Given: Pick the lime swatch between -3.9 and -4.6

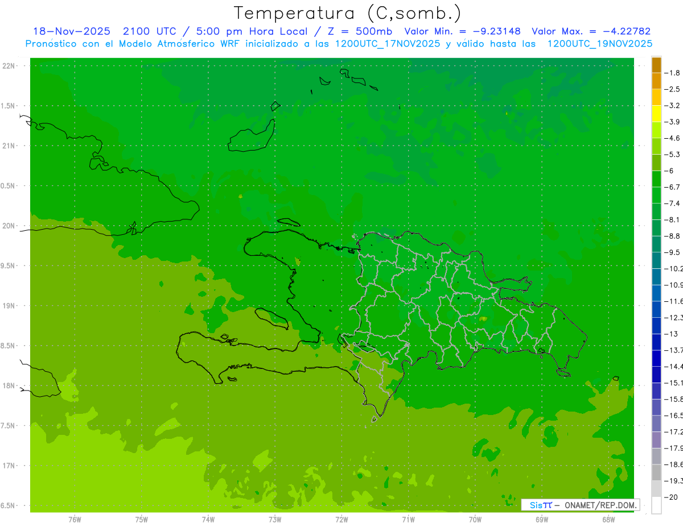Looking at the screenshot, I should click(x=656, y=130).
